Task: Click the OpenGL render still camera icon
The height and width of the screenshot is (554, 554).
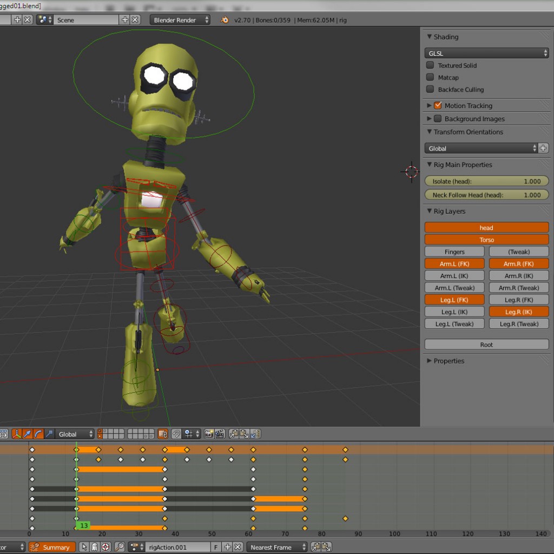Action: point(209,434)
